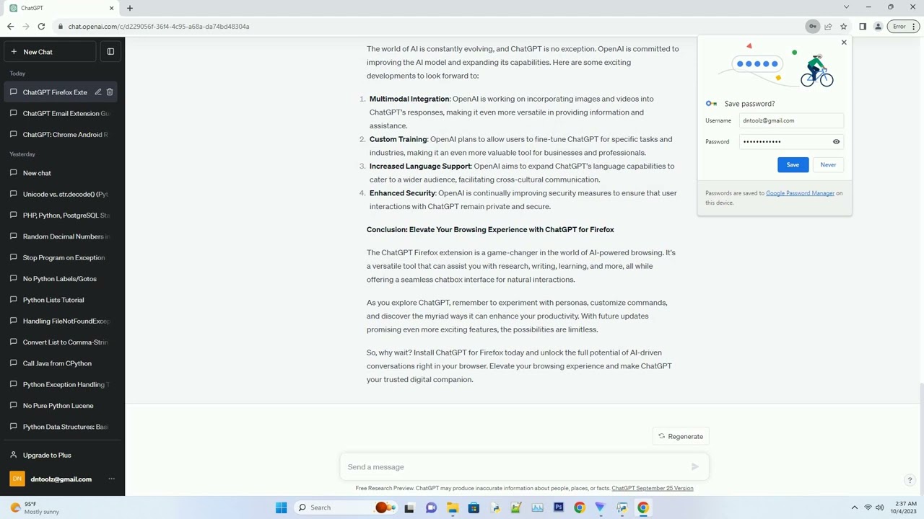924x519 pixels.
Task: Edit the Username field in password popup
Action: pyautogui.click(x=792, y=120)
